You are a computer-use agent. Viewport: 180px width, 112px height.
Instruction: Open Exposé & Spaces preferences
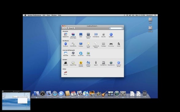tap(88, 35)
